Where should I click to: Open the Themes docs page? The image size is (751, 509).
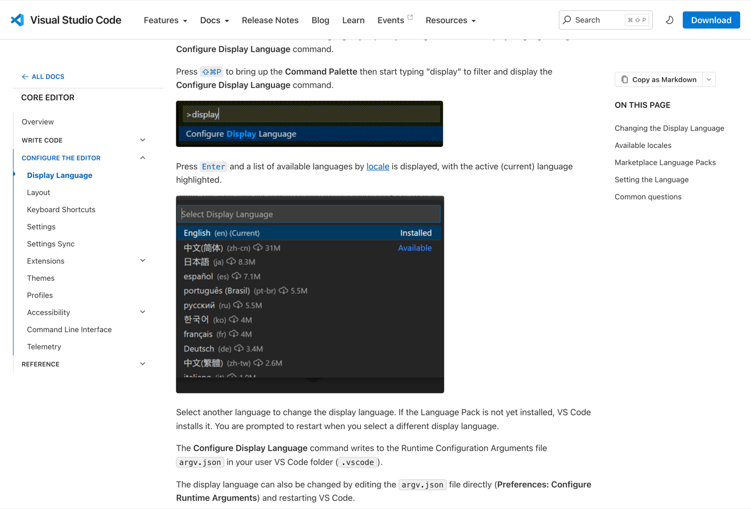pyautogui.click(x=41, y=278)
